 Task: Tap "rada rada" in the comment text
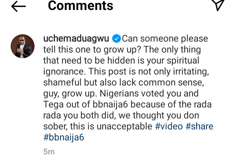127,110
